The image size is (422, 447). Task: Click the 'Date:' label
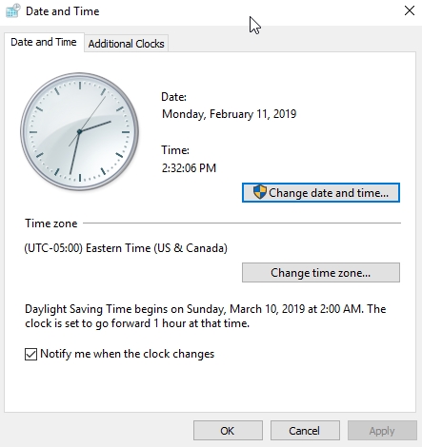click(173, 97)
